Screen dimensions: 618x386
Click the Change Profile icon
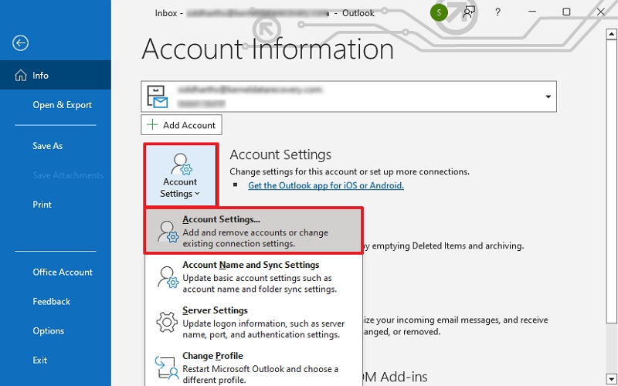coord(167,367)
